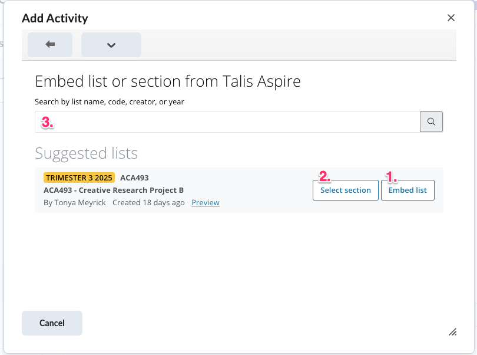Click the Add Activity dialog title

point(55,18)
